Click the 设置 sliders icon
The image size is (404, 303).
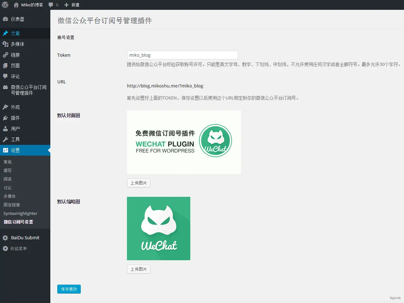pyautogui.click(x=5, y=150)
